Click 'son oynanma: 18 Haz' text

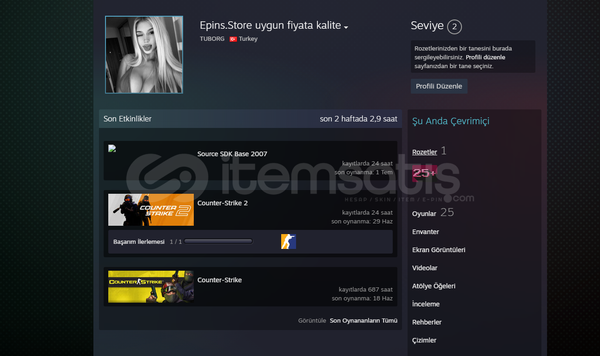362,298
